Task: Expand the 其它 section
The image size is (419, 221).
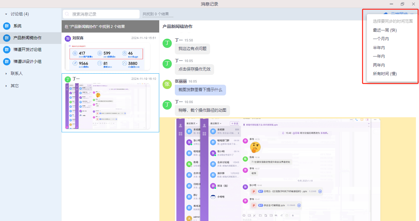Action: pos(6,86)
